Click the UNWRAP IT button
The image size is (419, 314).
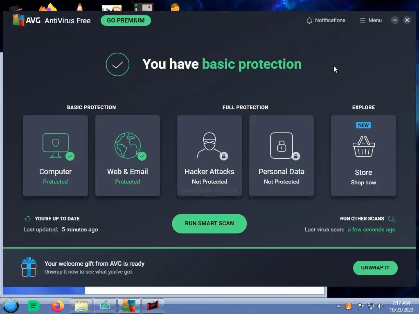(x=375, y=268)
